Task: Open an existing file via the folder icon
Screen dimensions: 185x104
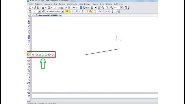Action: [x=35, y=8]
